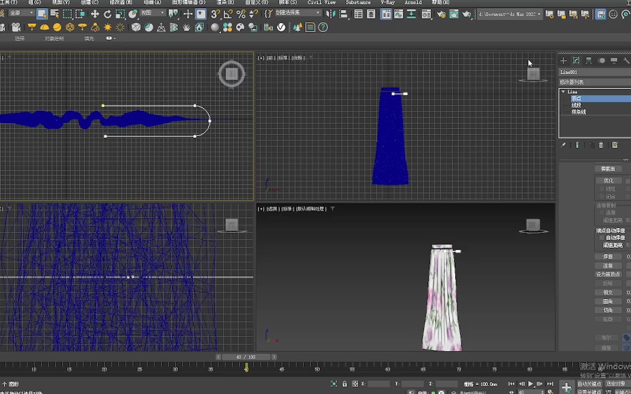The image size is (631, 394).
Task: Delete the modifier using the trash icon
Action: [601, 145]
